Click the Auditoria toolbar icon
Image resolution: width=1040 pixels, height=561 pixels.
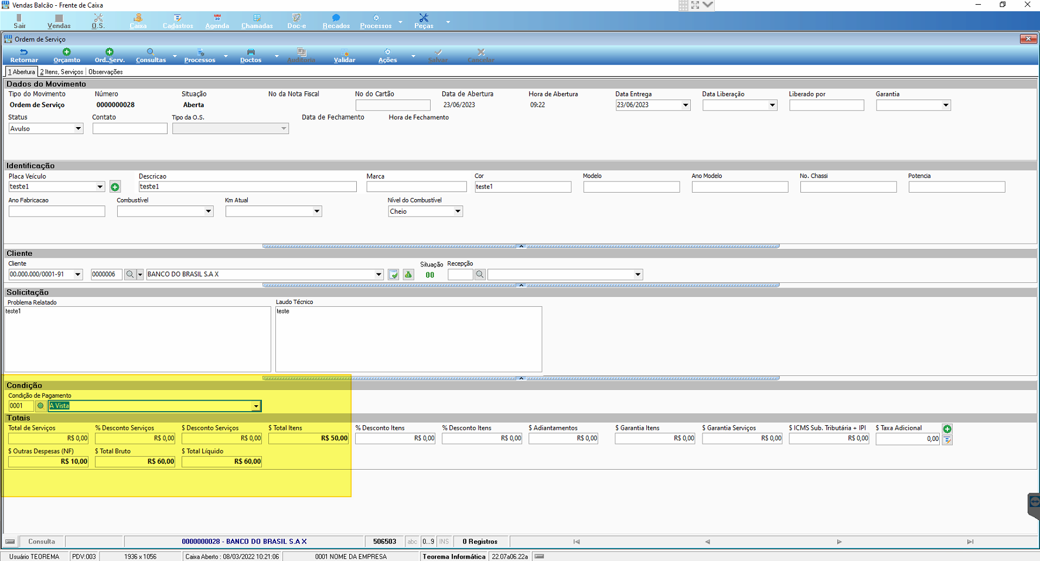301,56
